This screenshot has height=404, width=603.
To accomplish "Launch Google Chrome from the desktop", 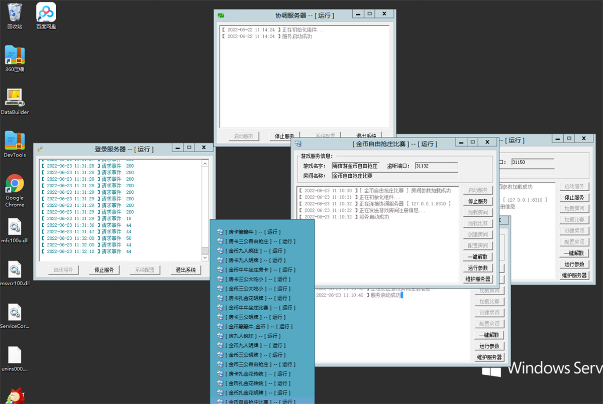I will click(15, 184).
